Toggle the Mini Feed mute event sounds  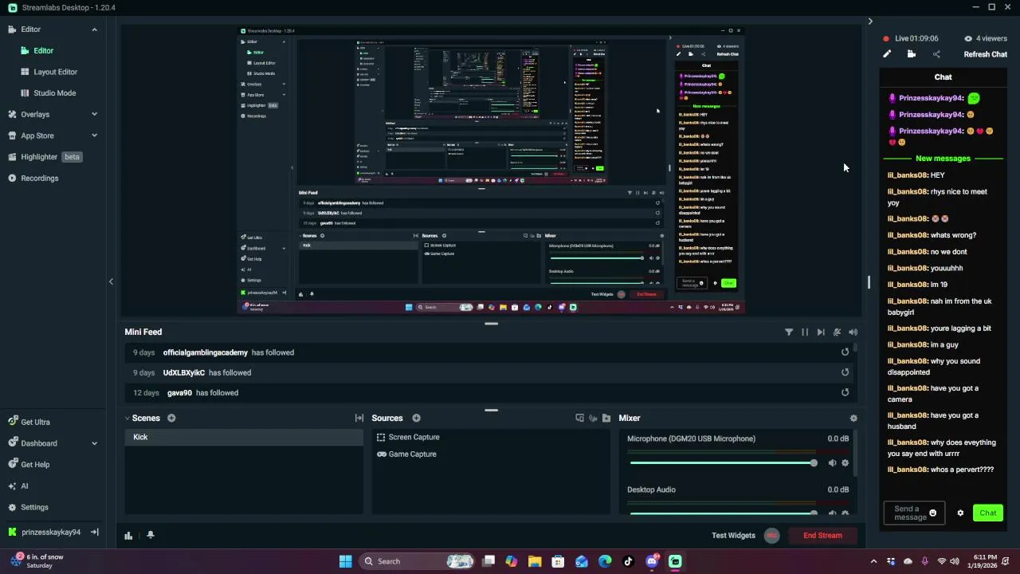point(837,332)
